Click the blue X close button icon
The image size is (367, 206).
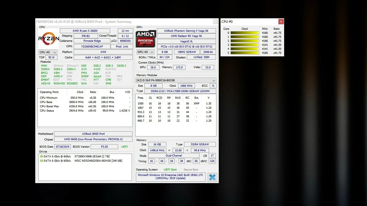pos(212,177)
